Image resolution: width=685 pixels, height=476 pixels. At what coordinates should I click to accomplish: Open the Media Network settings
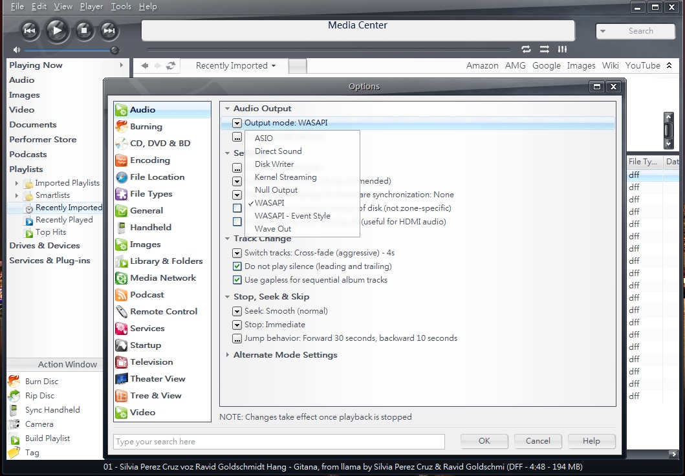[162, 278]
